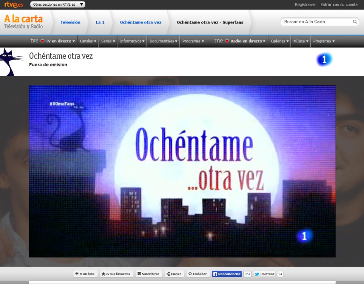Click the A la carta logo
Screen dimensions: 364x284
23,22
